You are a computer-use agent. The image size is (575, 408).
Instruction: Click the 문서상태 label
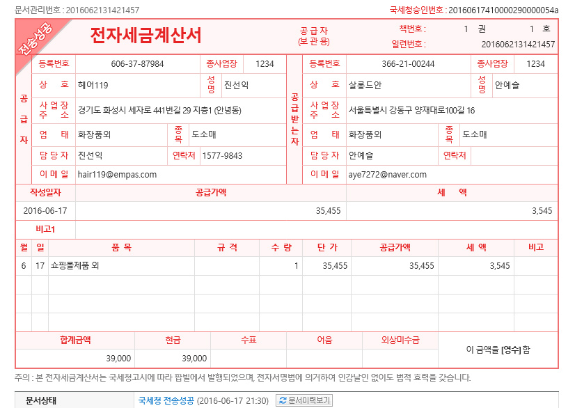(x=41, y=400)
